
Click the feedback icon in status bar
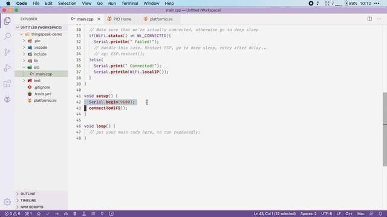click(371, 214)
